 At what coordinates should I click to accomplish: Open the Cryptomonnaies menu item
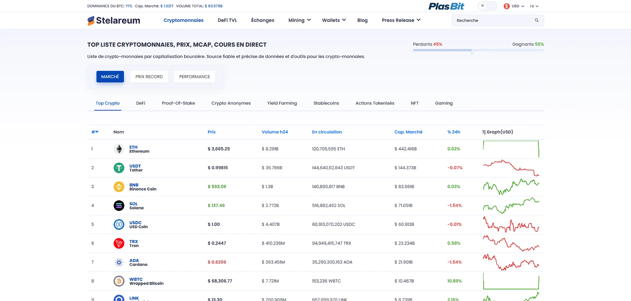point(183,20)
